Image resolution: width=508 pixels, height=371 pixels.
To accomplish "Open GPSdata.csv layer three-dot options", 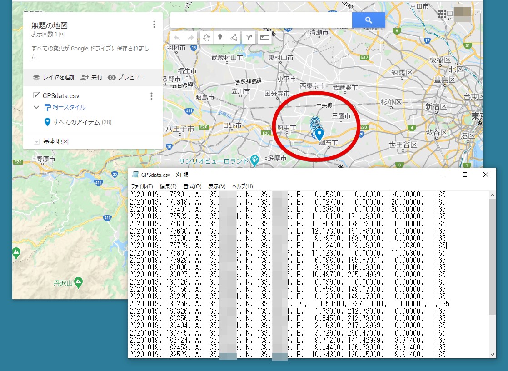I will click(x=151, y=96).
